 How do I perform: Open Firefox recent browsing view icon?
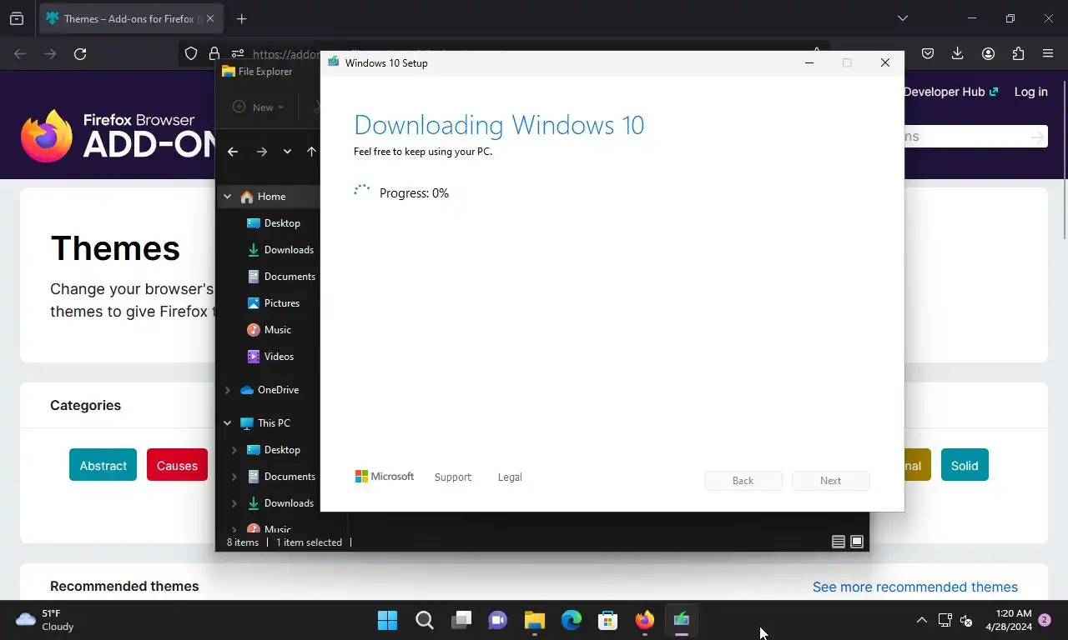(17, 18)
